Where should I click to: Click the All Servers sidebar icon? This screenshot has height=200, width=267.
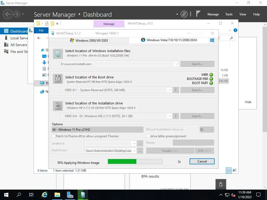6,45
